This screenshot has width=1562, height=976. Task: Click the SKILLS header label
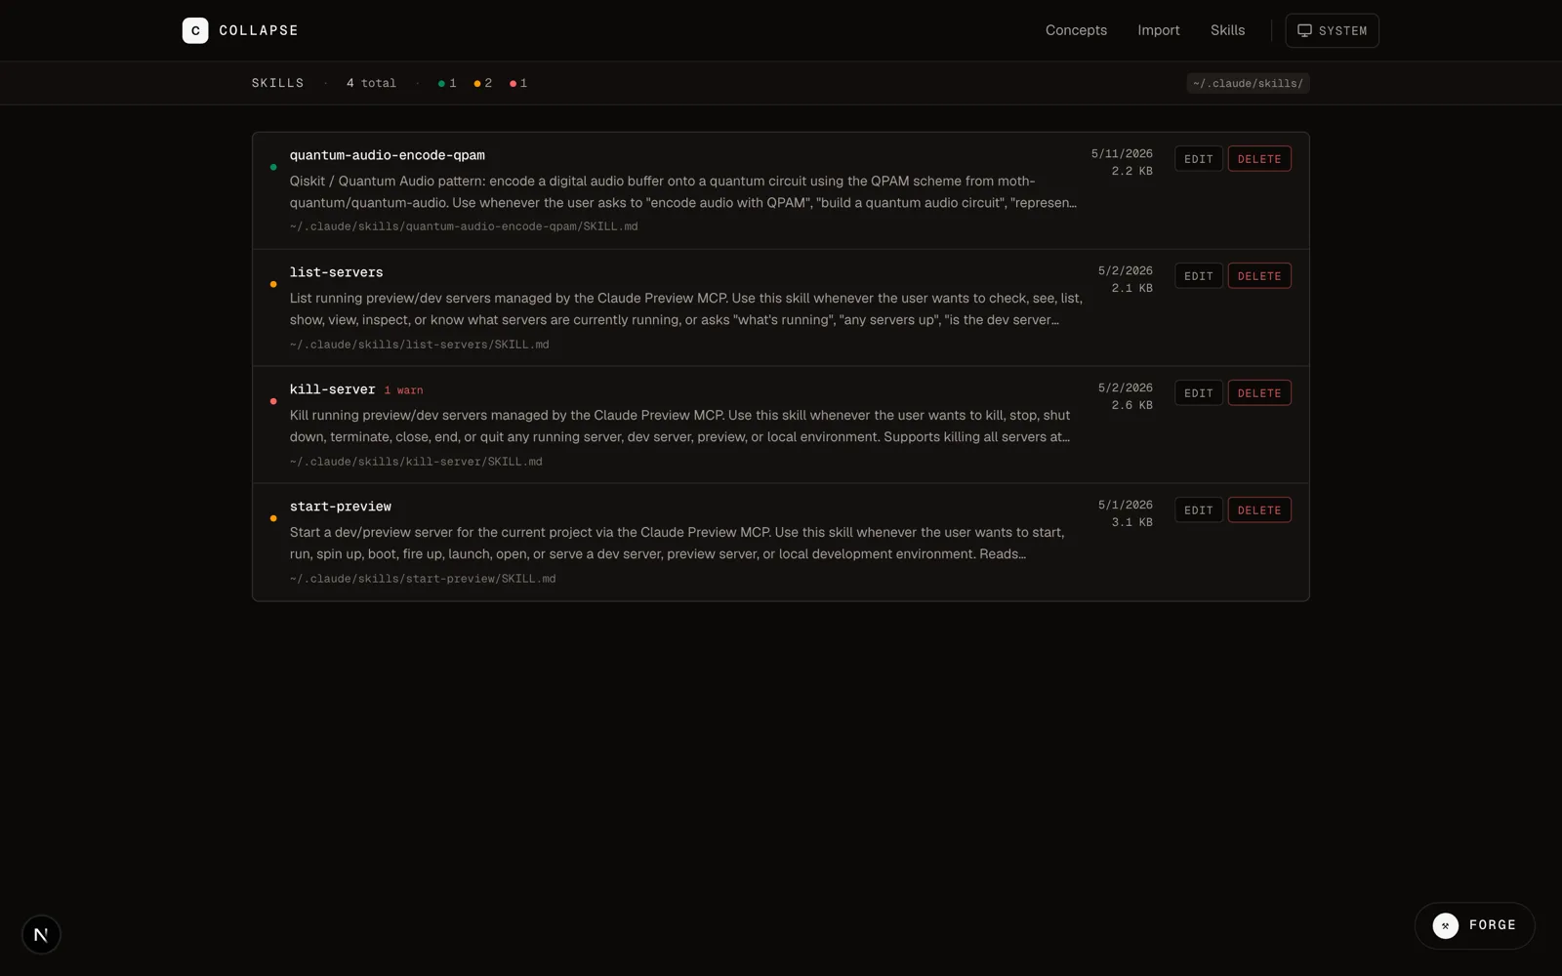(277, 83)
